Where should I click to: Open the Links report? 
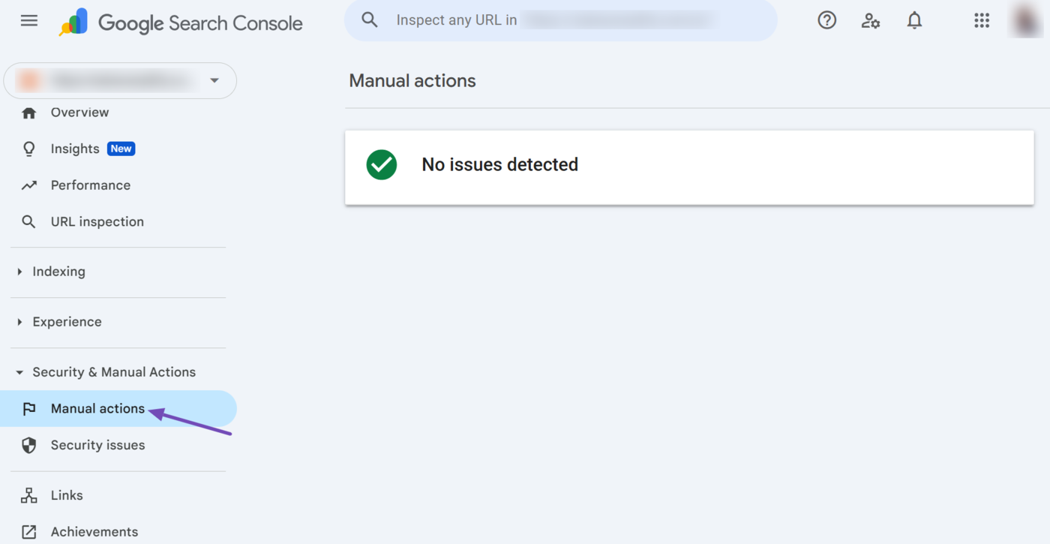pos(67,495)
